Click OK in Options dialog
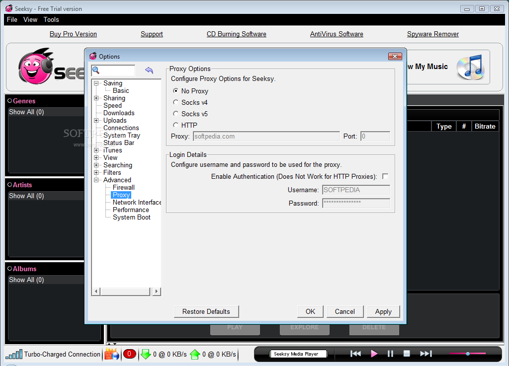The height and width of the screenshot is (366, 509). [310, 311]
